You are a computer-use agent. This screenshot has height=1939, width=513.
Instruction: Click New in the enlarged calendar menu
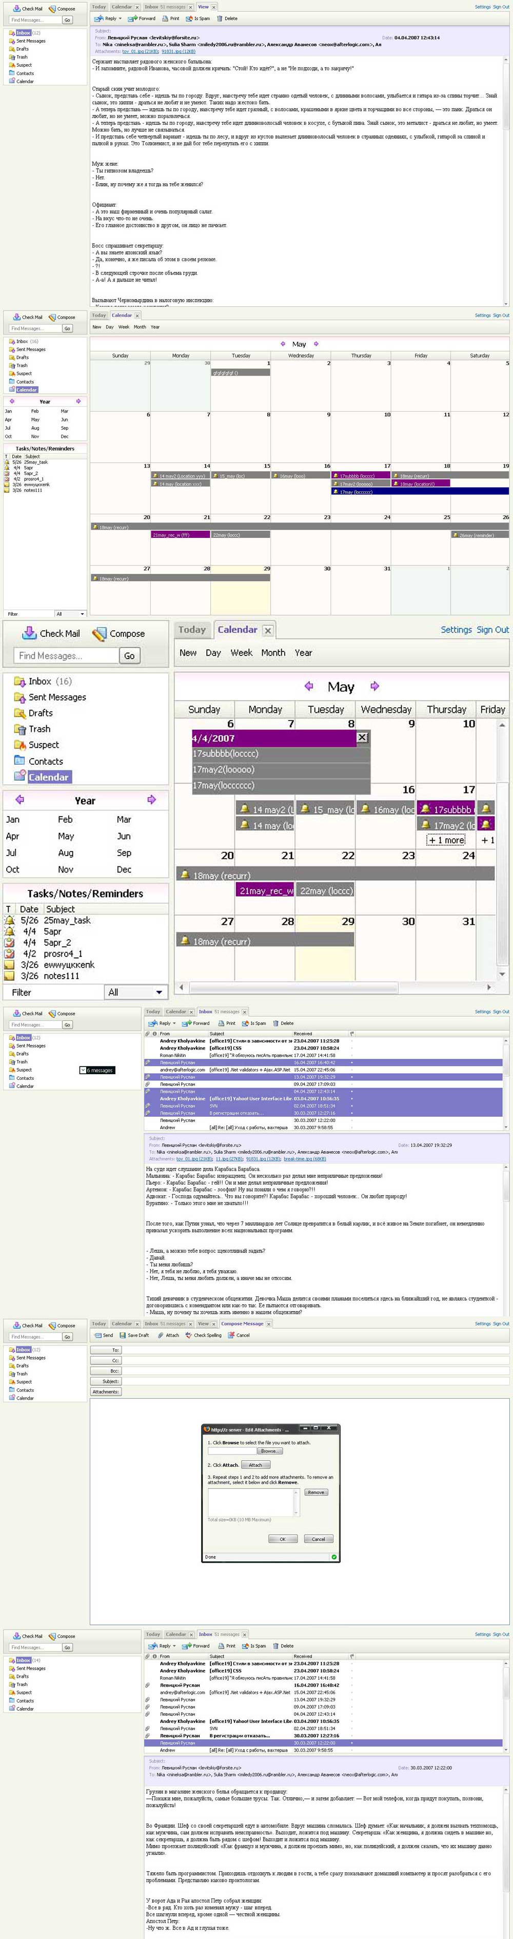pos(187,653)
